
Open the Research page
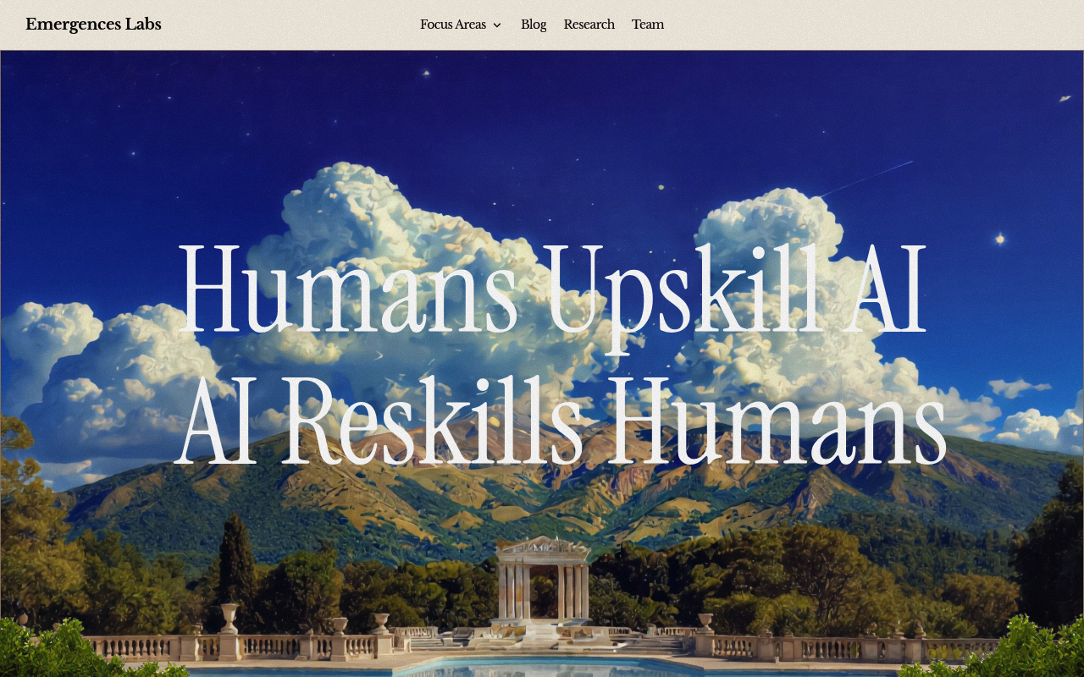(x=589, y=25)
